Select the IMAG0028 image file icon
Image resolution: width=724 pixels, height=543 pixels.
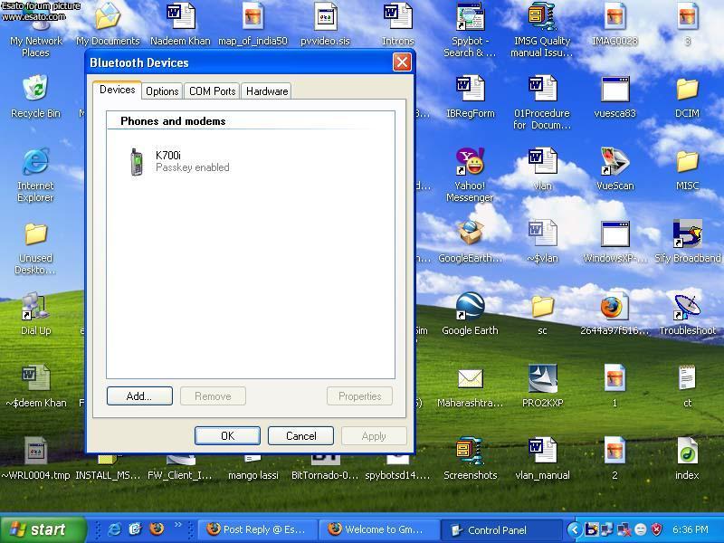point(614,17)
